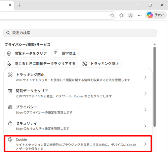Expand プライバシー row chevron
168x152 pixels.
[145, 110]
